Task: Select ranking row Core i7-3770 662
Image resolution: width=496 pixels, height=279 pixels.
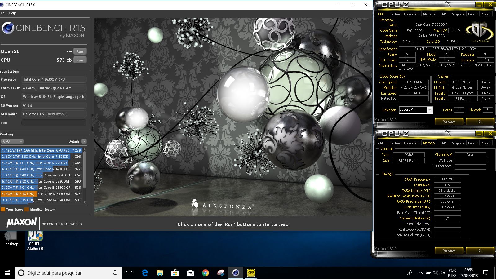Action: tap(41, 175)
